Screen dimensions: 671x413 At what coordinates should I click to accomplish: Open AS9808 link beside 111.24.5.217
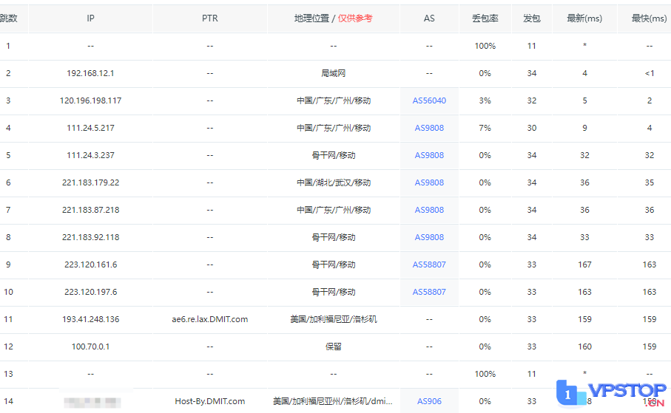point(429,128)
